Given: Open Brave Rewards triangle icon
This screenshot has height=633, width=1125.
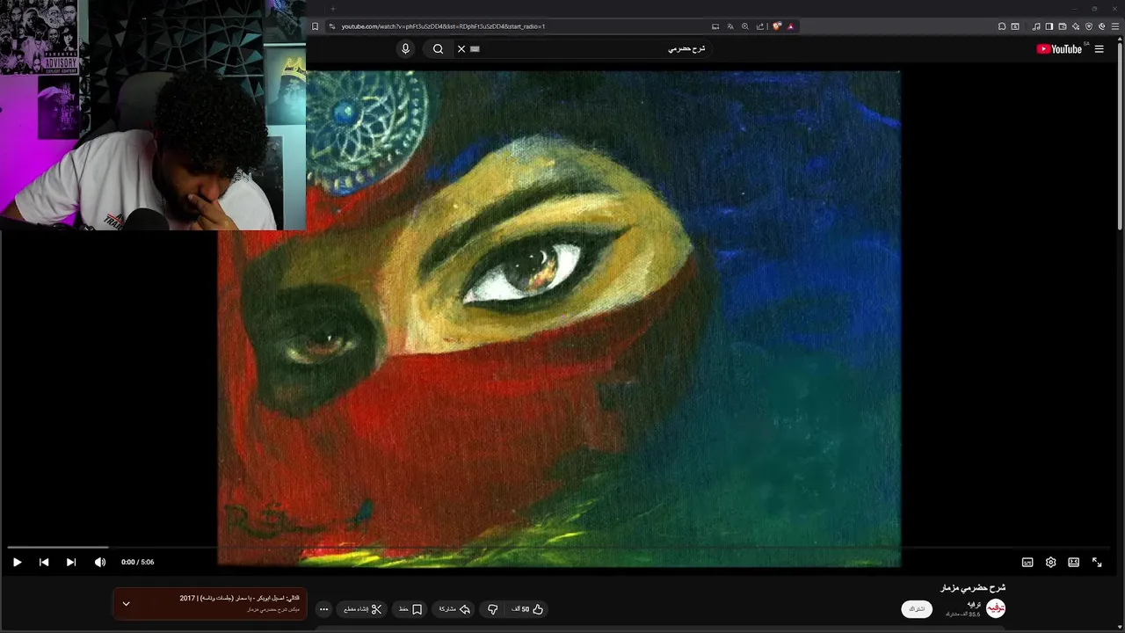Looking at the screenshot, I should (790, 26).
